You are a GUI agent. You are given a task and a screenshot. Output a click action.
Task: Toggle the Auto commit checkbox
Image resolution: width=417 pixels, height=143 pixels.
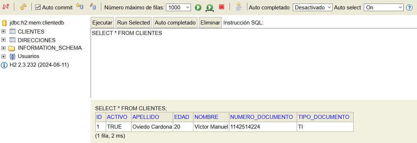[38, 7]
